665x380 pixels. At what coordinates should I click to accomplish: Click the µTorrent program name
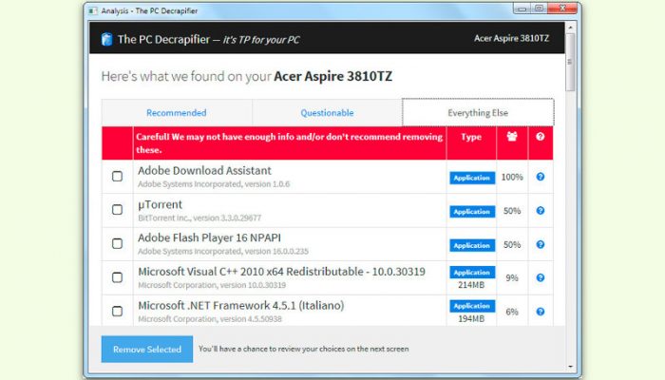click(x=160, y=204)
